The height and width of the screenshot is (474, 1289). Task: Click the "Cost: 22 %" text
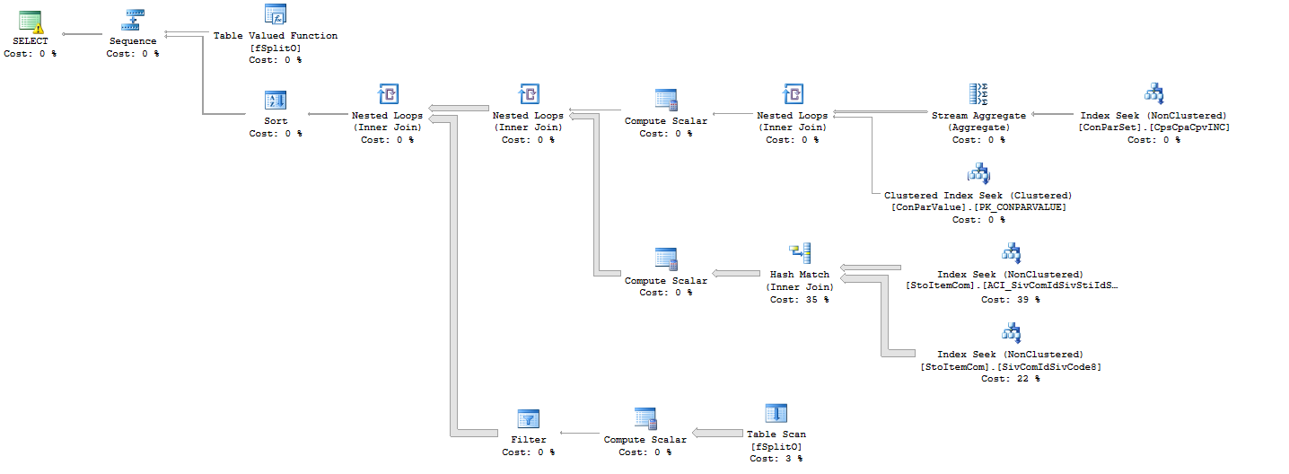1011,379
